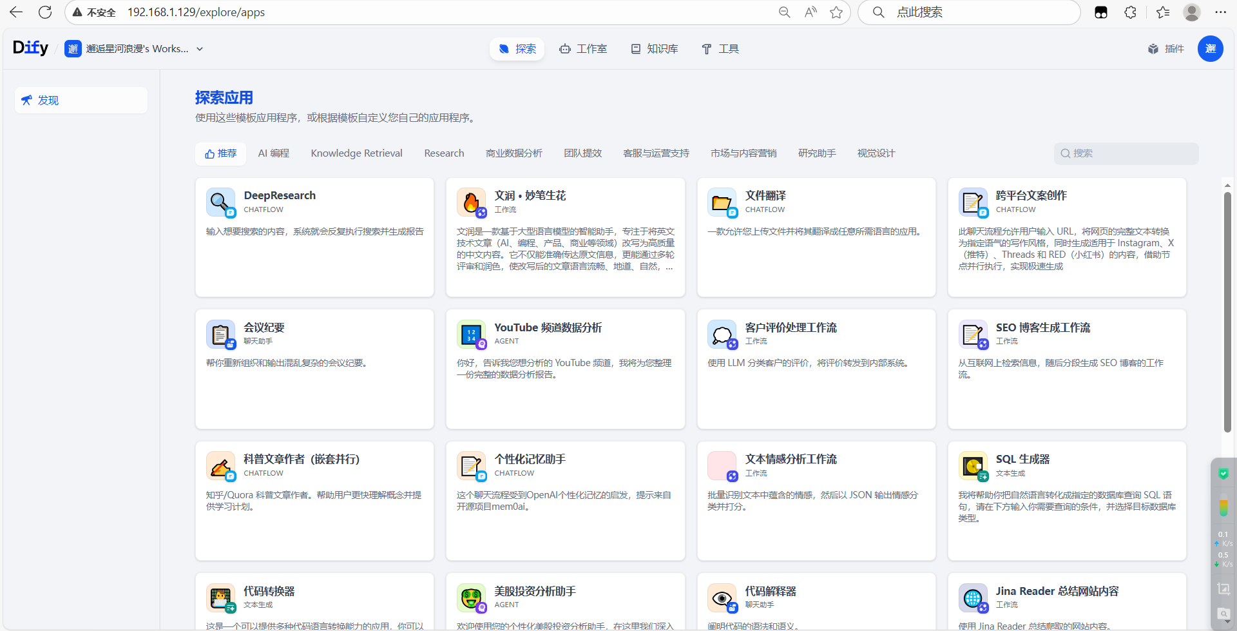Click the green shield widget icon

[1223, 474]
